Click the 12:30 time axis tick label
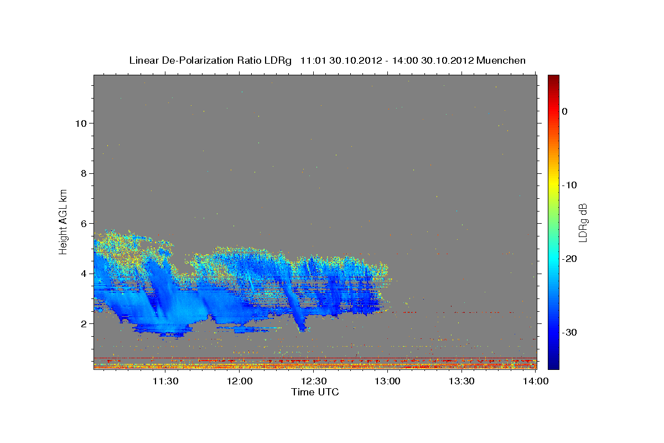This screenshot has height=443, width=664. [x=314, y=381]
